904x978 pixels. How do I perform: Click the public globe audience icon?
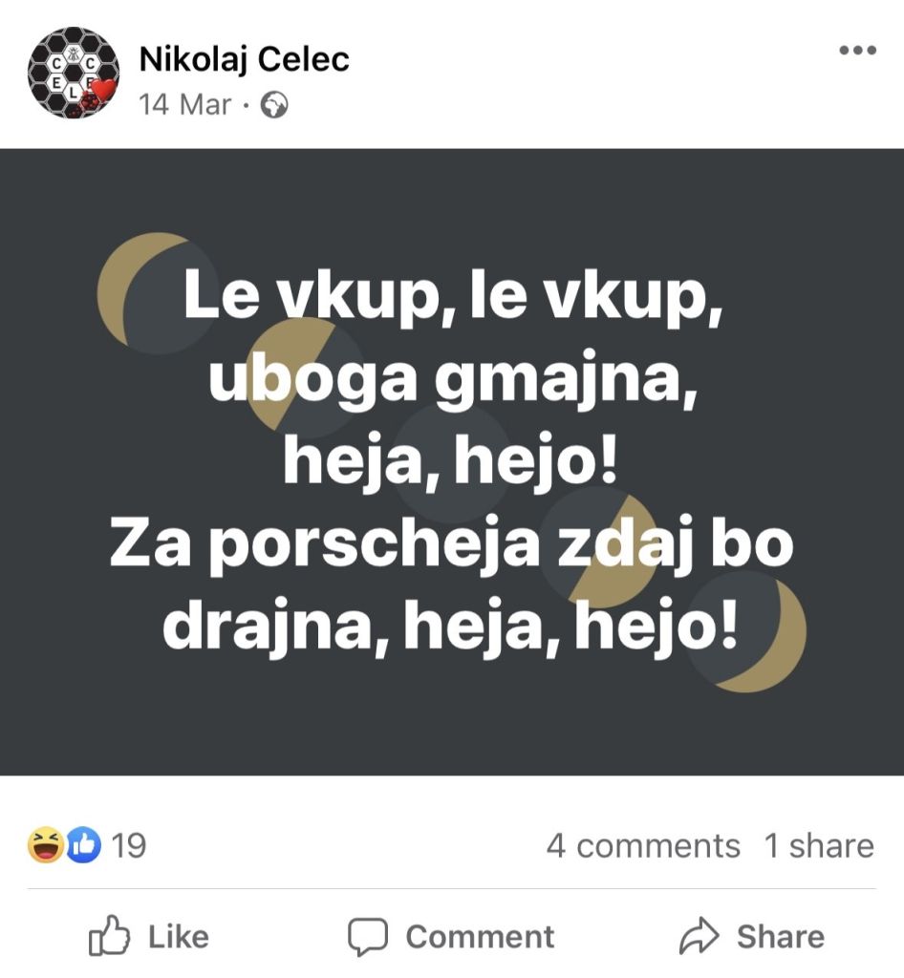click(x=274, y=104)
